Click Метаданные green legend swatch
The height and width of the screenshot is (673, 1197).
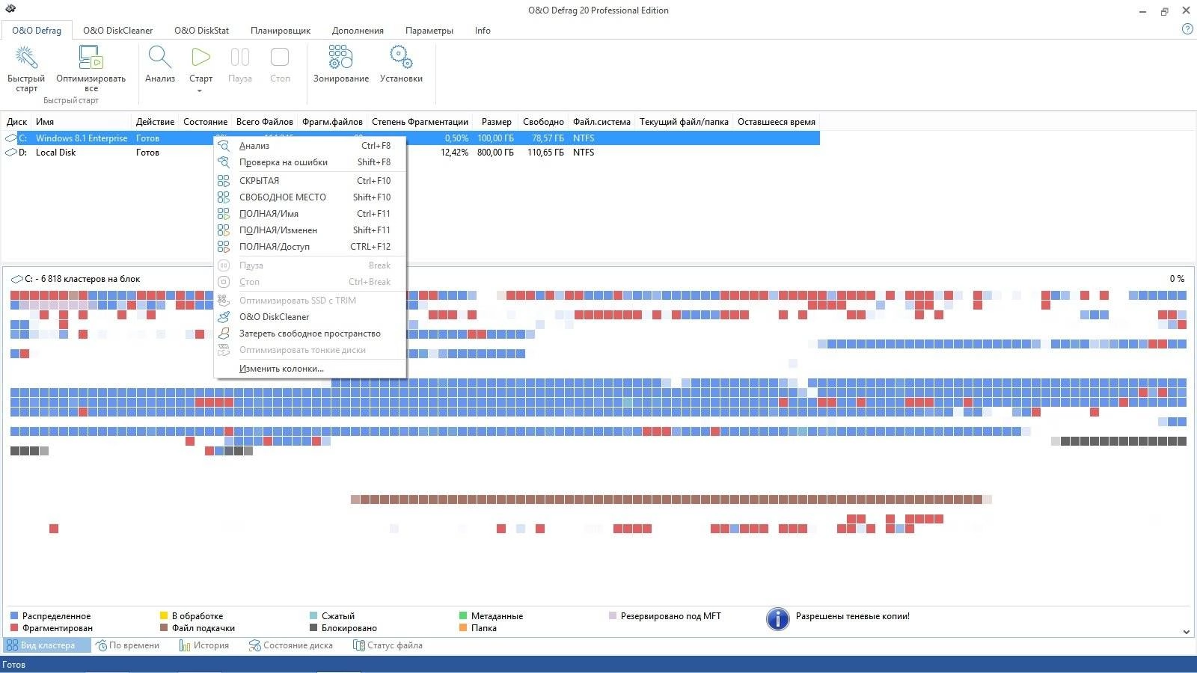point(463,616)
